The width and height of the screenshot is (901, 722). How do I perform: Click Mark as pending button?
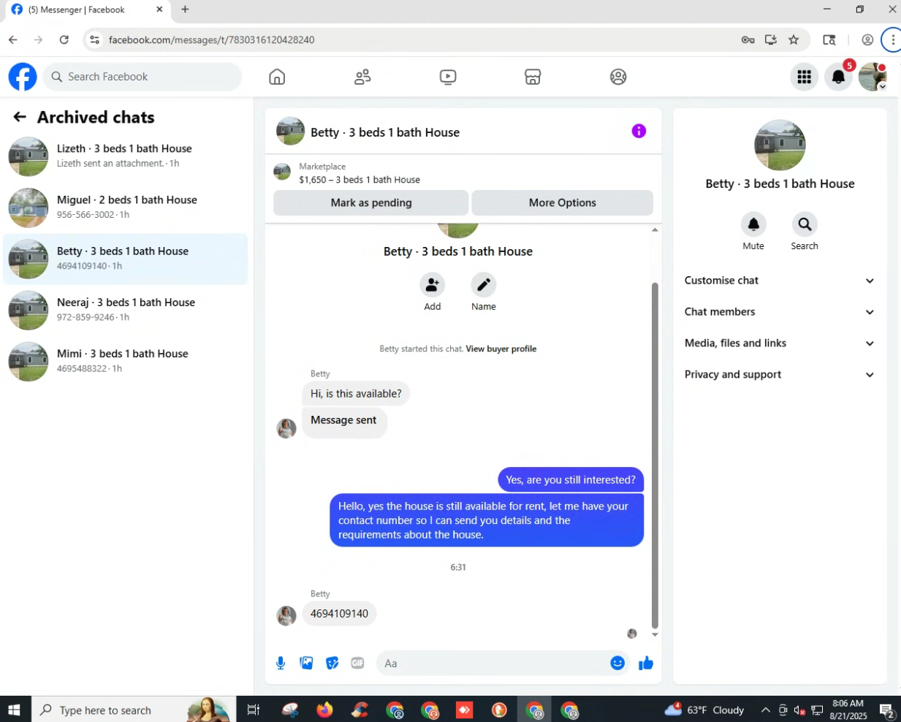coord(370,203)
